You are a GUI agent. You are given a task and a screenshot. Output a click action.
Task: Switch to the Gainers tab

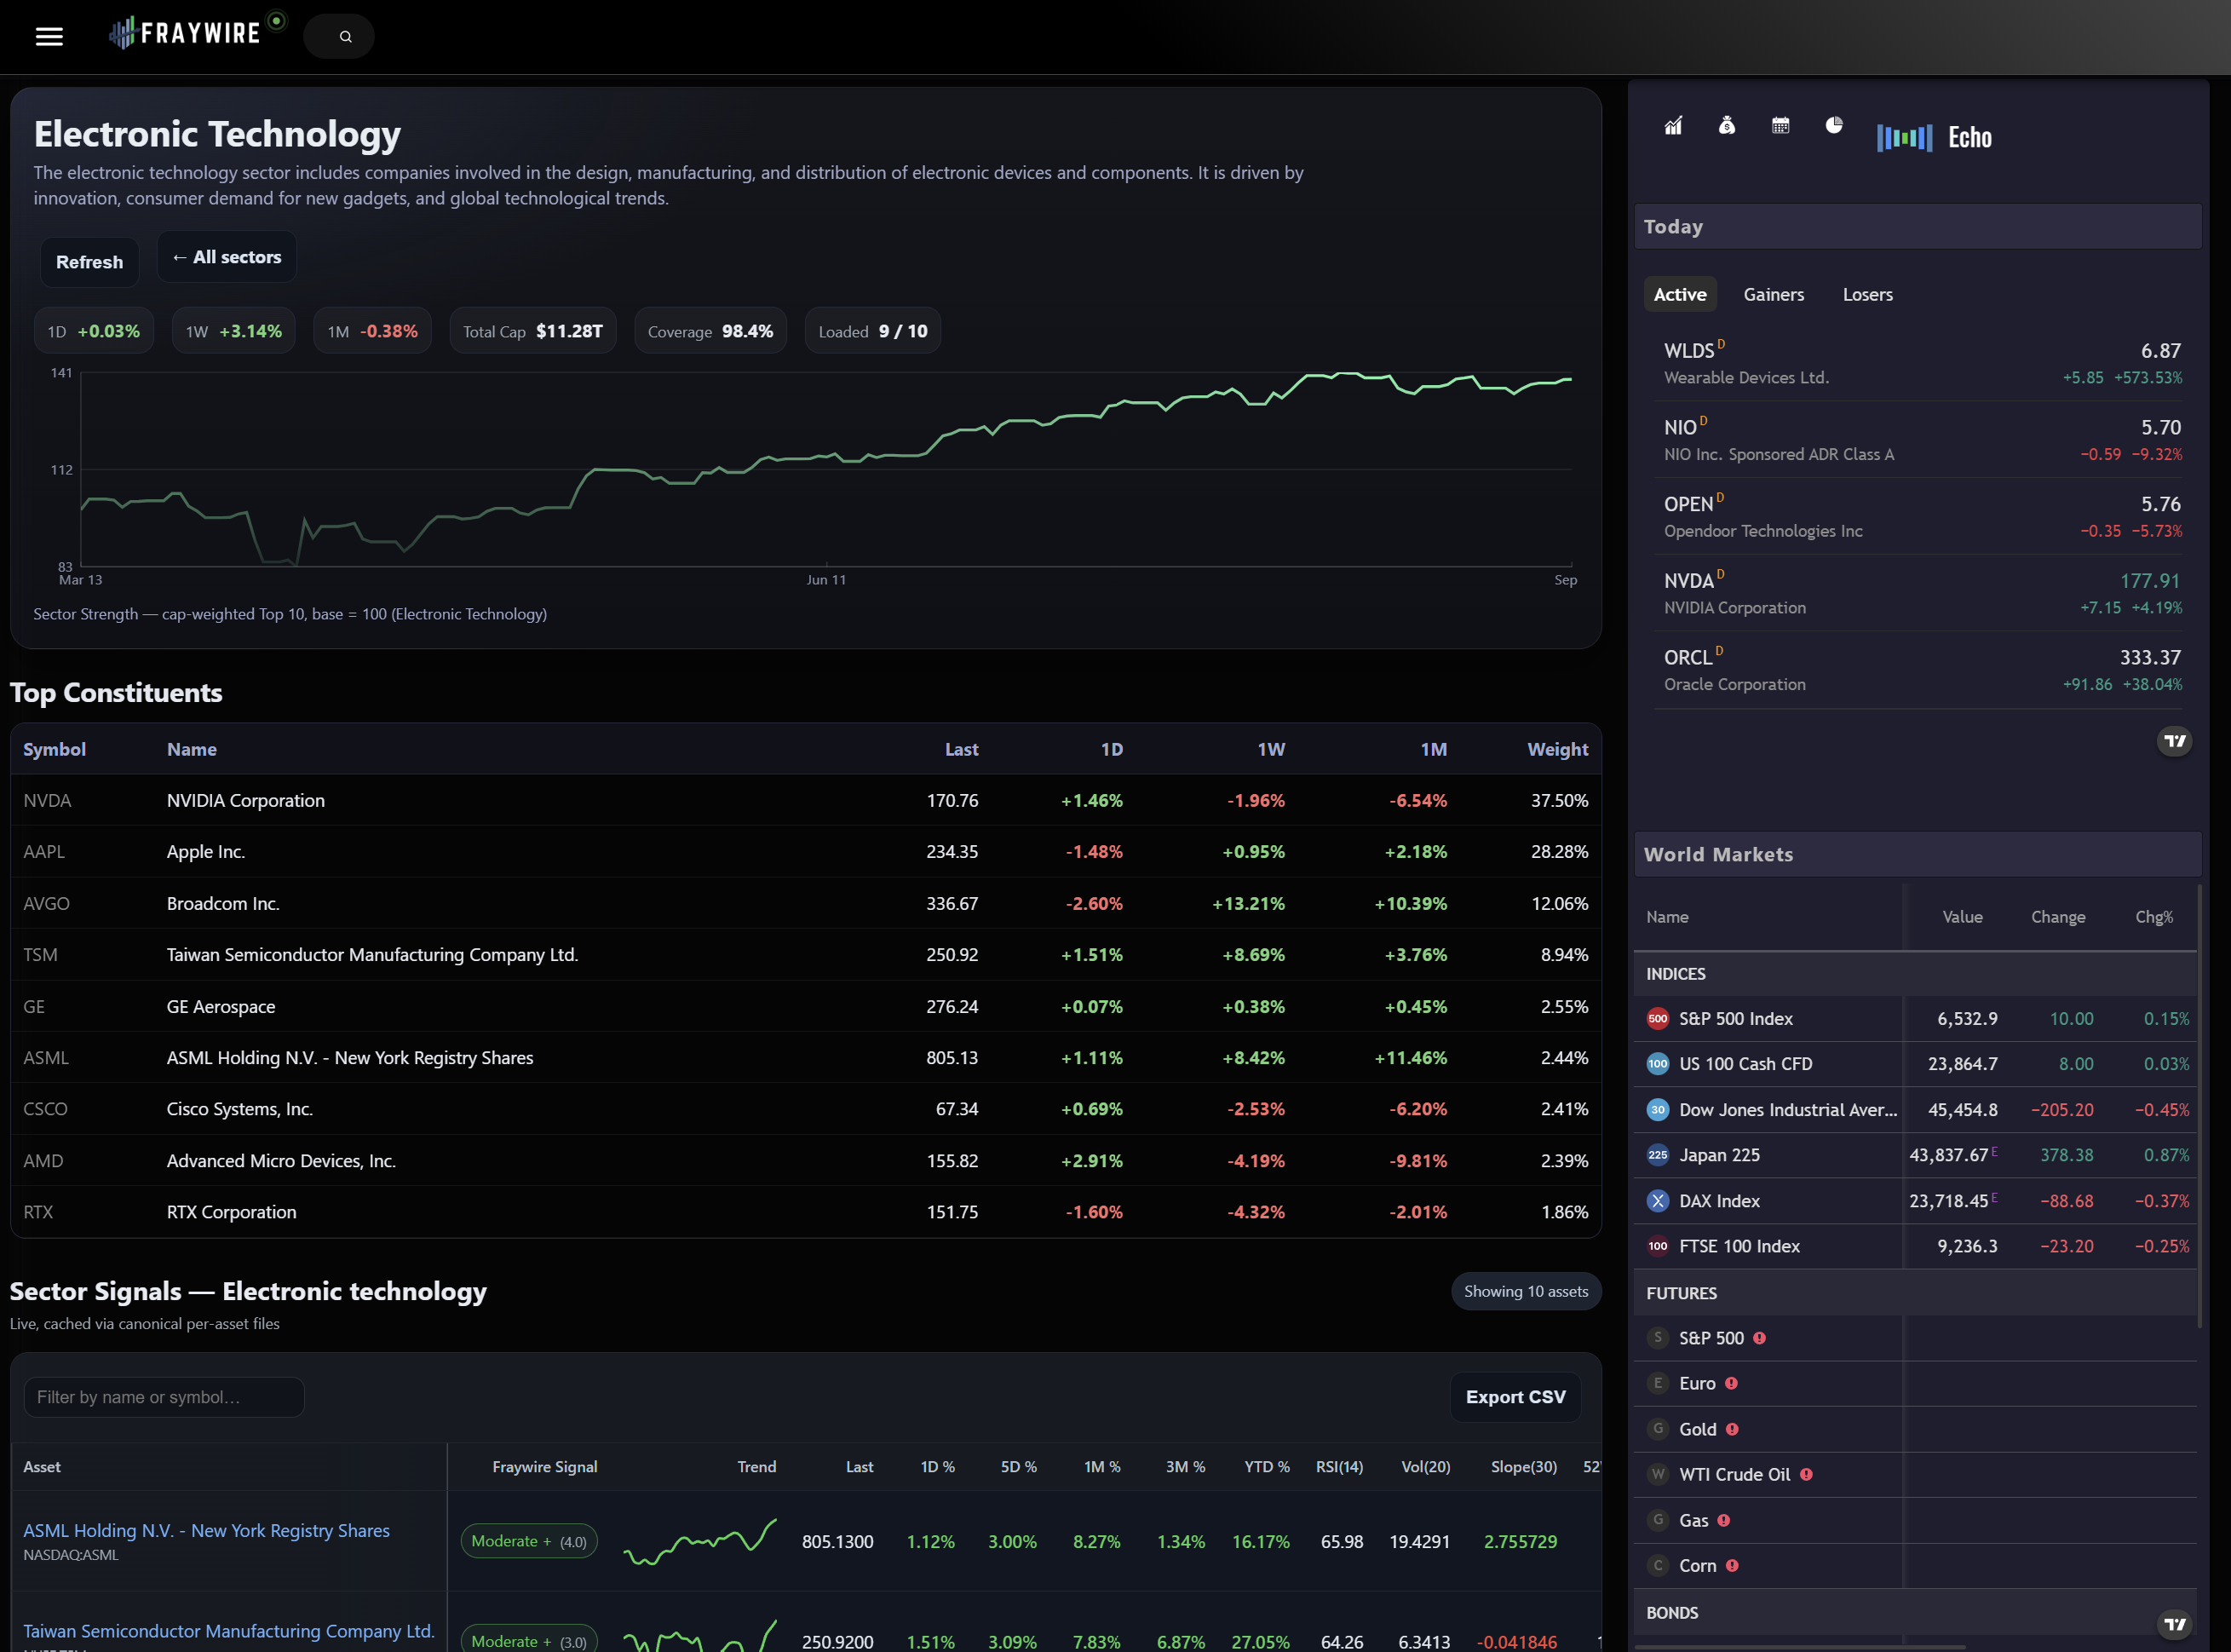[1774, 295]
